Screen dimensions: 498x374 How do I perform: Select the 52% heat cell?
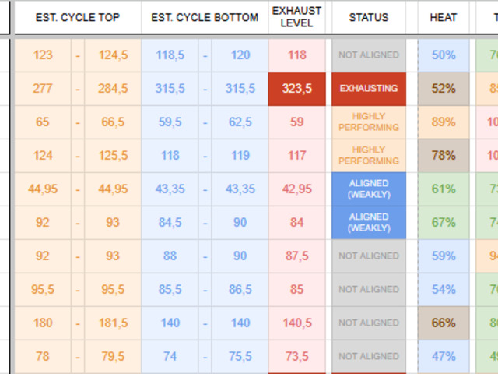444,89
